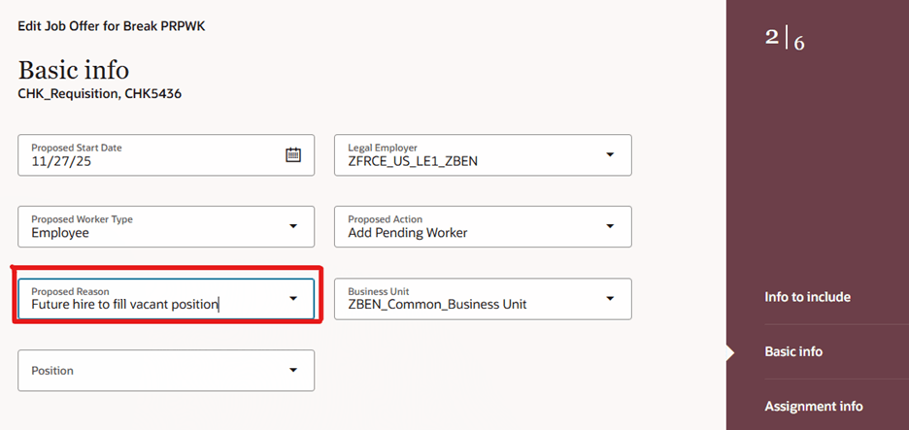
Task: Click Edit Job Offer for Break PRPWK title
Action: [x=112, y=26]
